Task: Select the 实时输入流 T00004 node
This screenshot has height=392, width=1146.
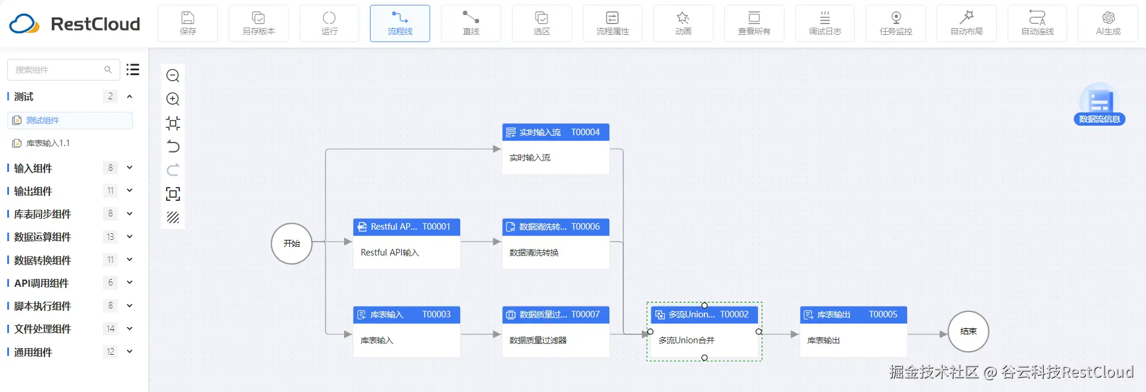Action: coord(556,149)
